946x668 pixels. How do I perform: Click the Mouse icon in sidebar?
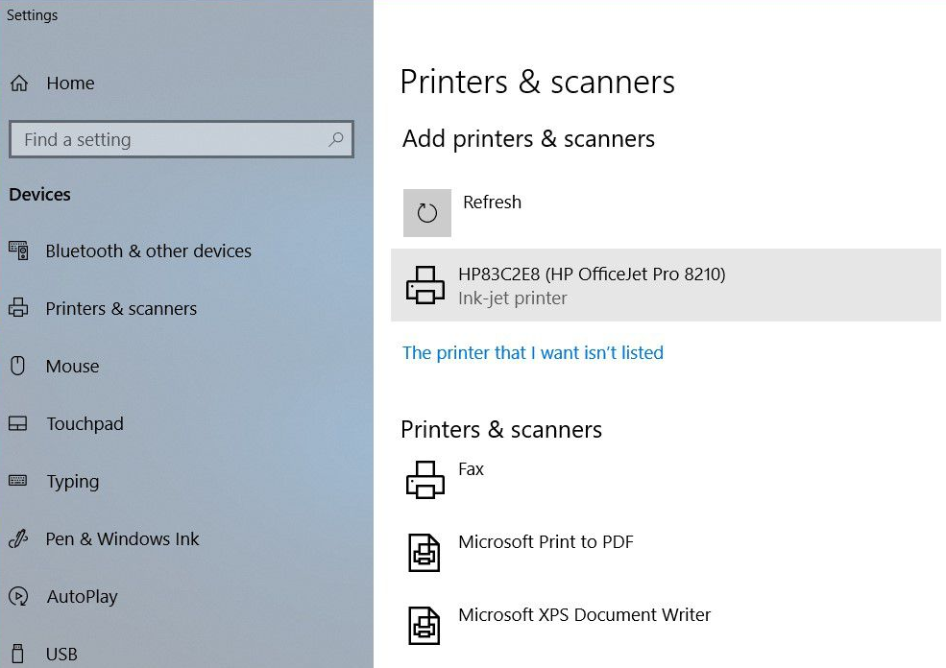tap(17, 366)
